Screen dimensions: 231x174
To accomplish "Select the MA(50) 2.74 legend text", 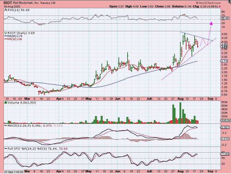I will pyautogui.click(x=15, y=36).
